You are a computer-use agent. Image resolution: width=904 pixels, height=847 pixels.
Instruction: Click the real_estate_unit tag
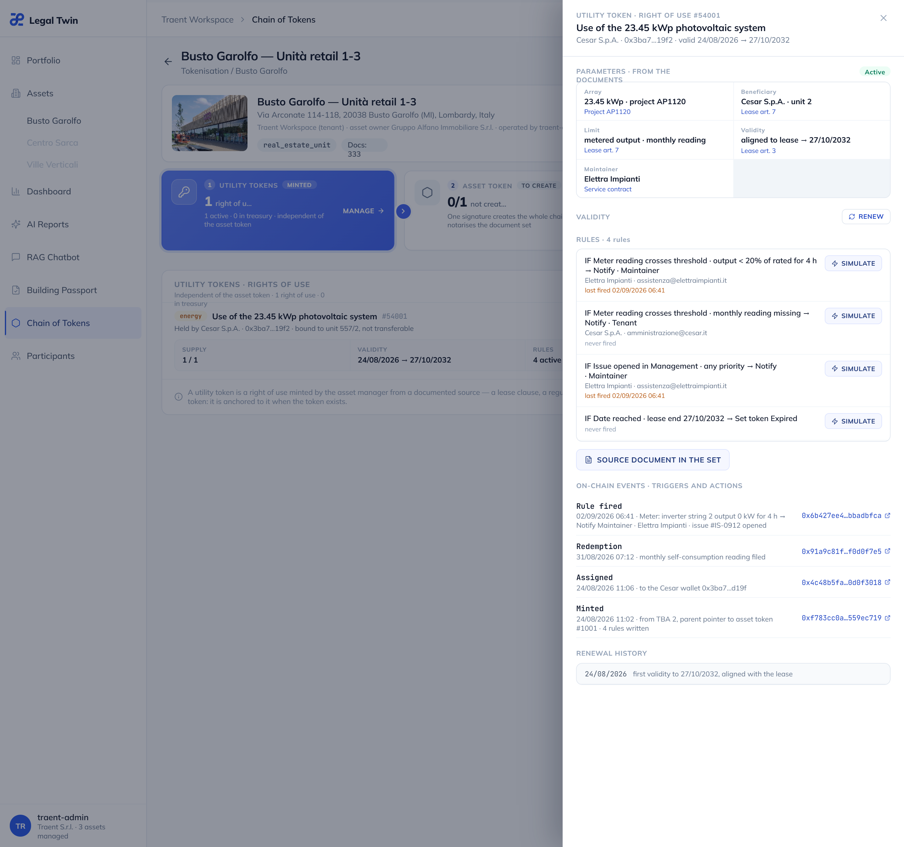[297, 145]
